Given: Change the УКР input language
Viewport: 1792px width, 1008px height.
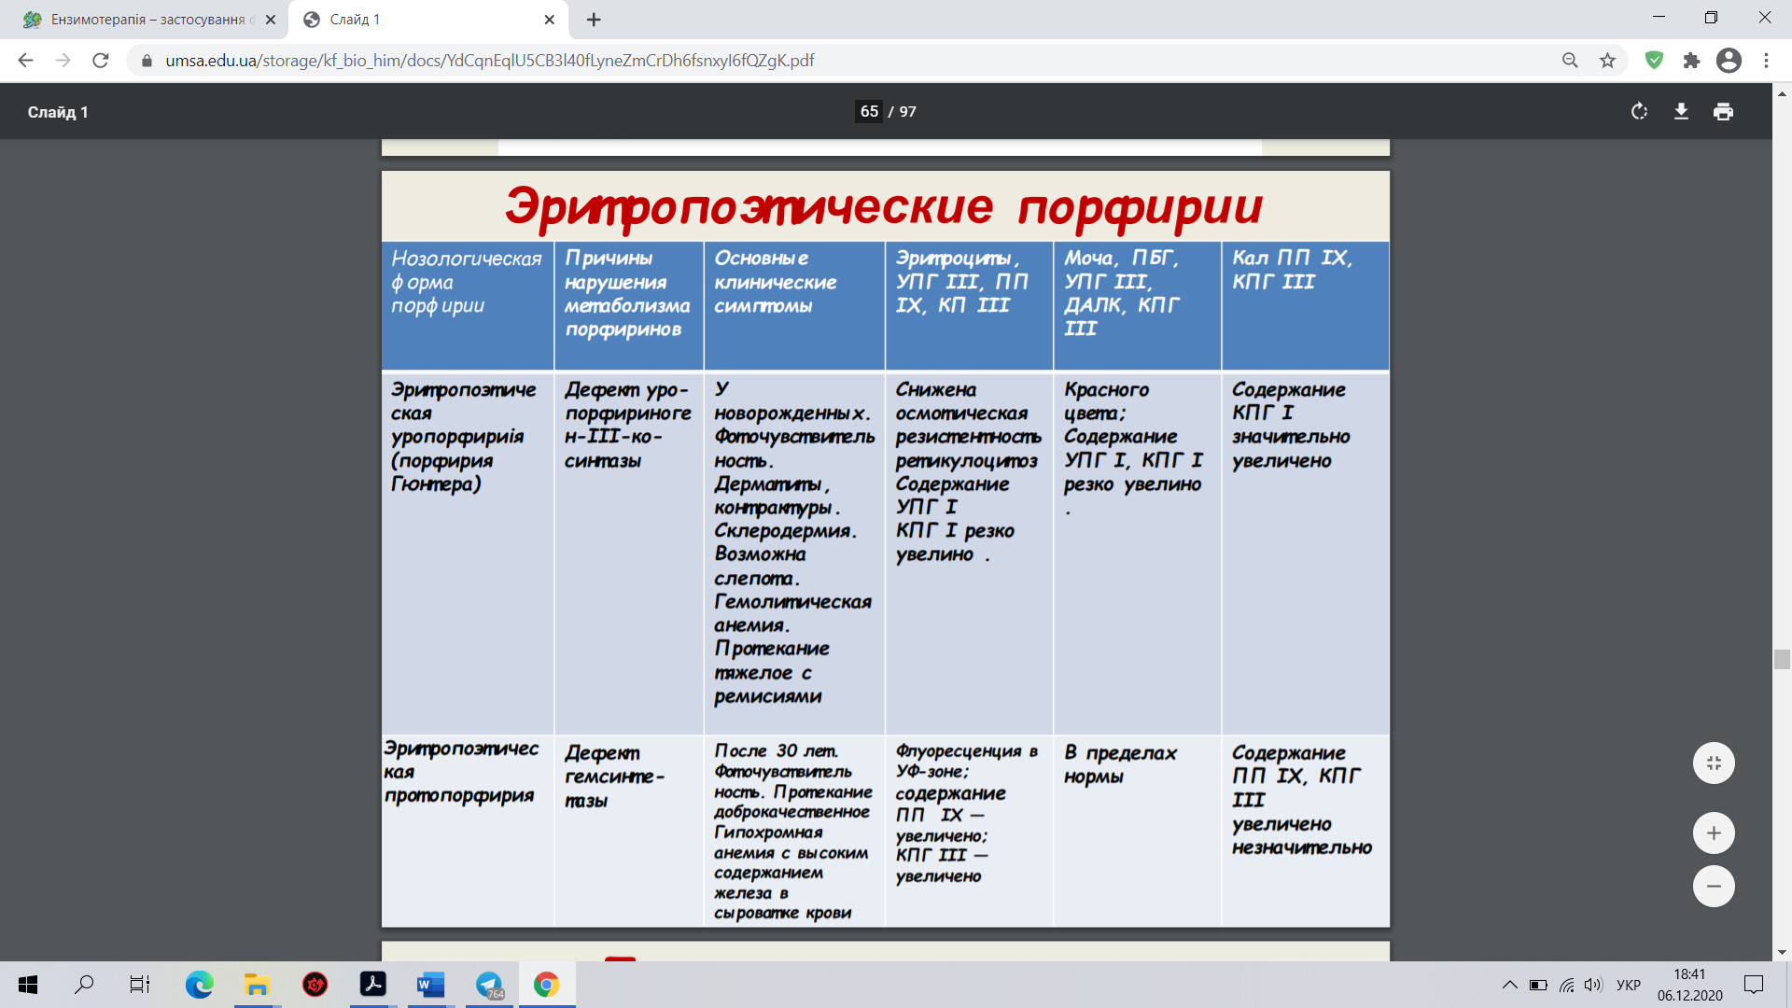Looking at the screenshot, I should tap(1628, 985).
